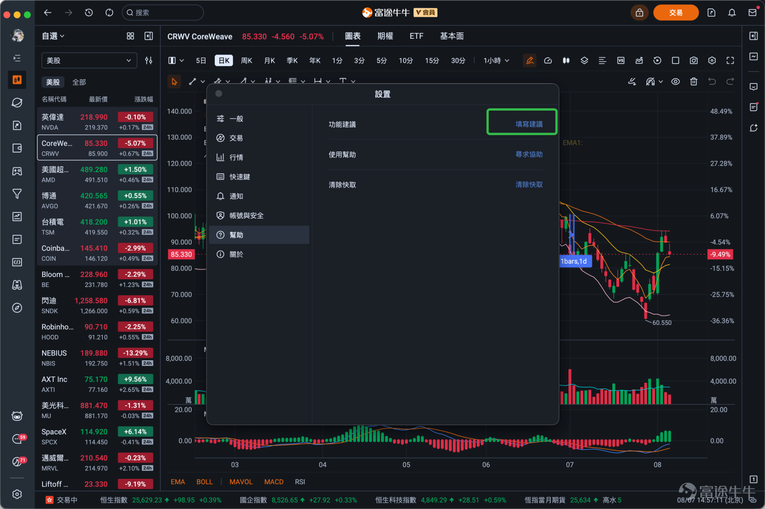The height and width of the screenshot is (509, 765).
Task: Click the redo arrow in drawing toolbar
Action: [730, 82]
